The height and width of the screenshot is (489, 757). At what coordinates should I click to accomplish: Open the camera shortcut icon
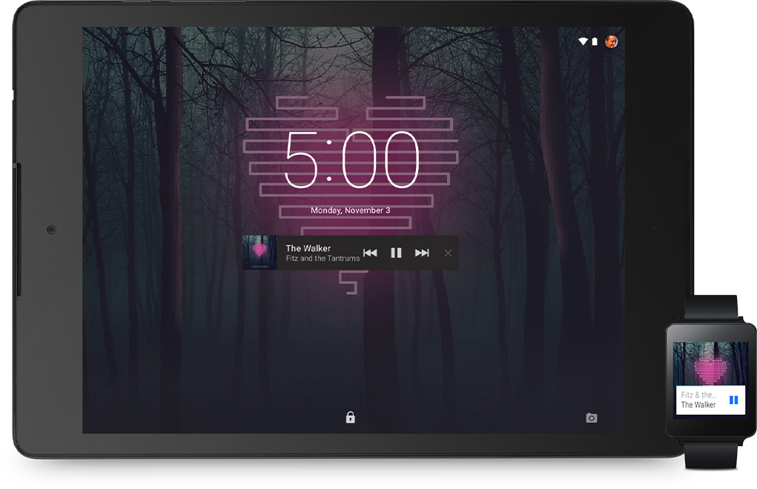(591, 418)
